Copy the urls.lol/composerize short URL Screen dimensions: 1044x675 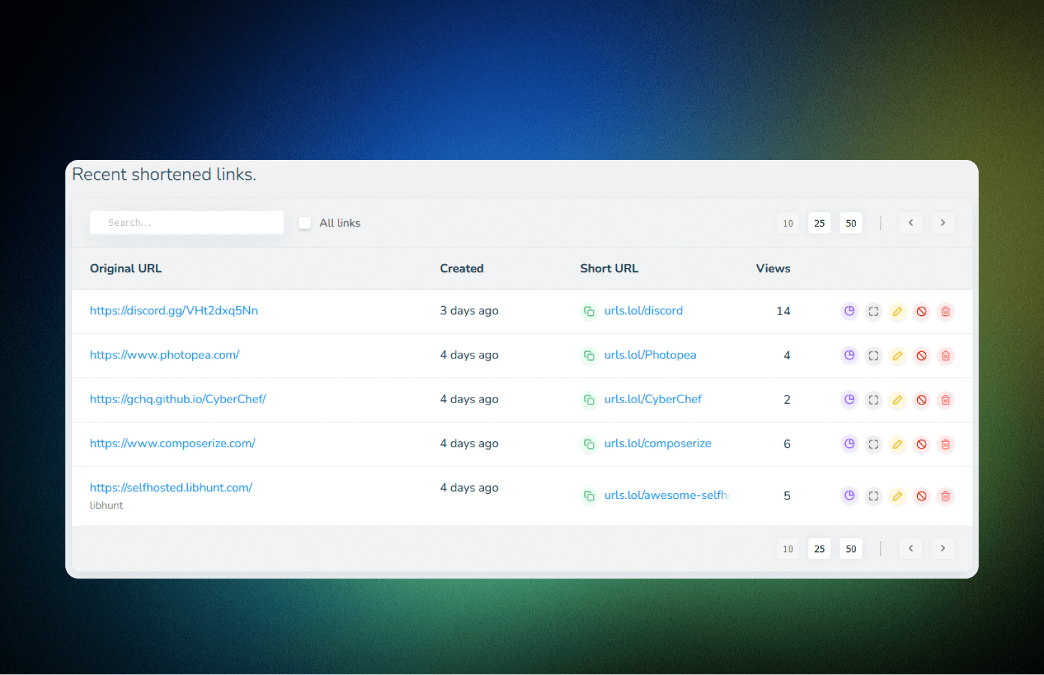[x=589, y=444]
